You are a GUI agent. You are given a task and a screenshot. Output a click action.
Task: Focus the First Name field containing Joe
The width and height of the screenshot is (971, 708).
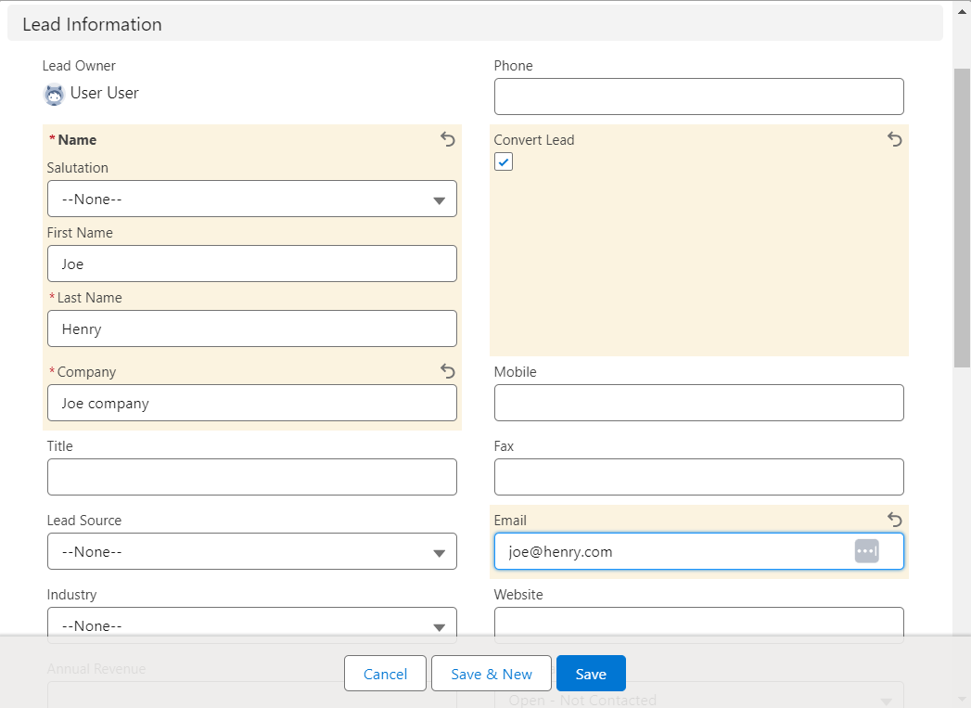tap(251, 264)
